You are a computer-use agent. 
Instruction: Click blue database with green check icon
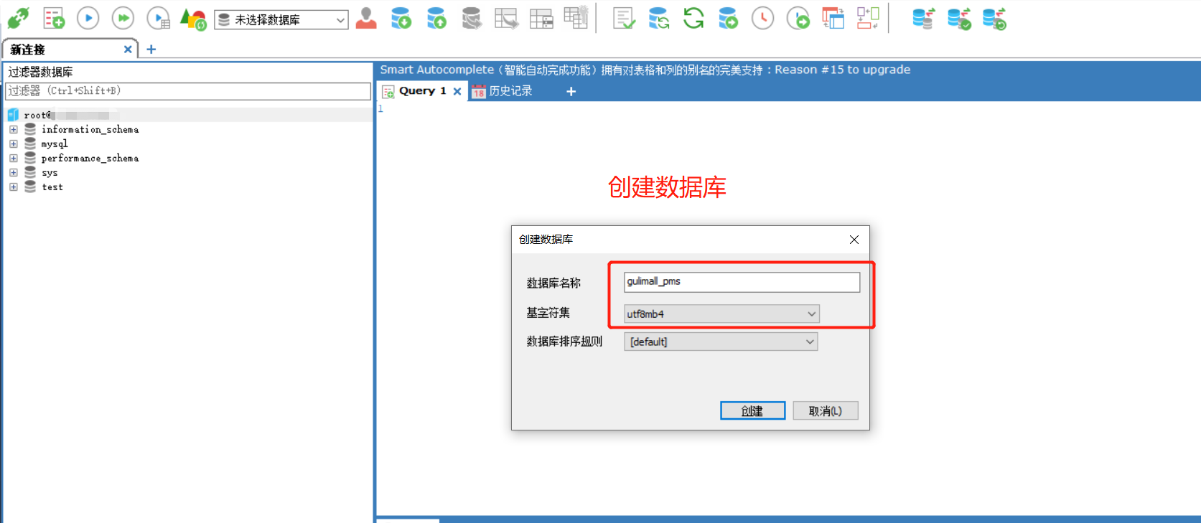tap(959, 19)
